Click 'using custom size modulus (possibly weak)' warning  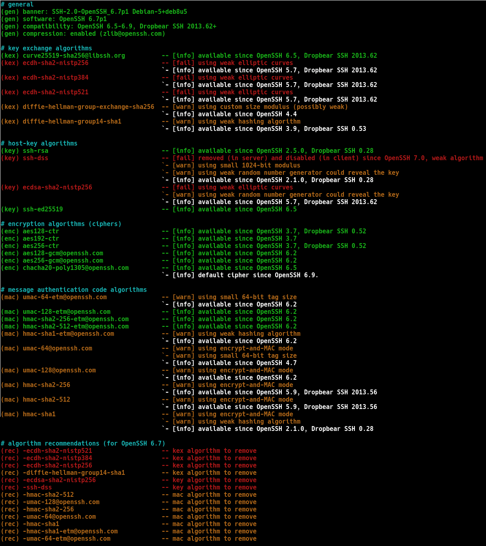[x=273, y=107]
